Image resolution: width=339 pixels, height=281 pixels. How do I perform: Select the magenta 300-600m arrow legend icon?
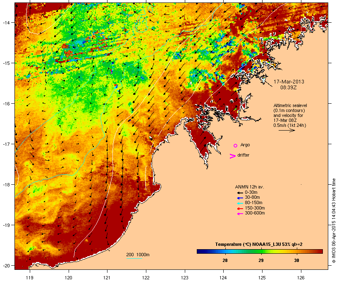pos(239,213)
